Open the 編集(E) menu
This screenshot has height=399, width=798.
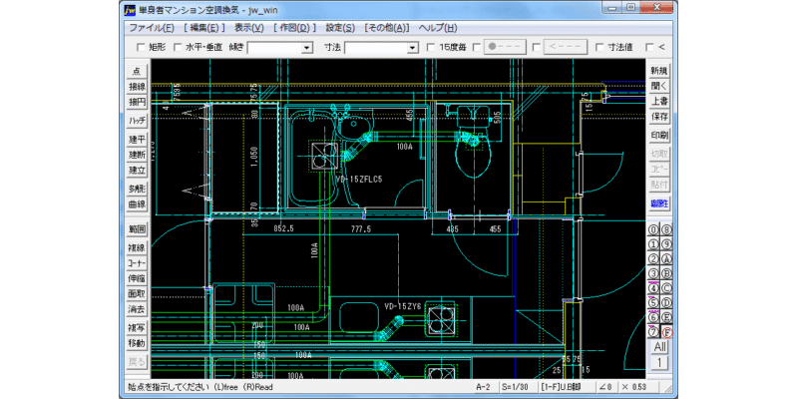tap(204, 28)
